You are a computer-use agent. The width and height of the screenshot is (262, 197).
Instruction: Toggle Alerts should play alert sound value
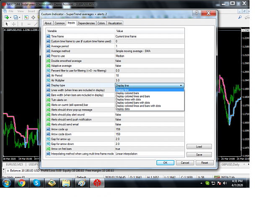pos(150,115)
